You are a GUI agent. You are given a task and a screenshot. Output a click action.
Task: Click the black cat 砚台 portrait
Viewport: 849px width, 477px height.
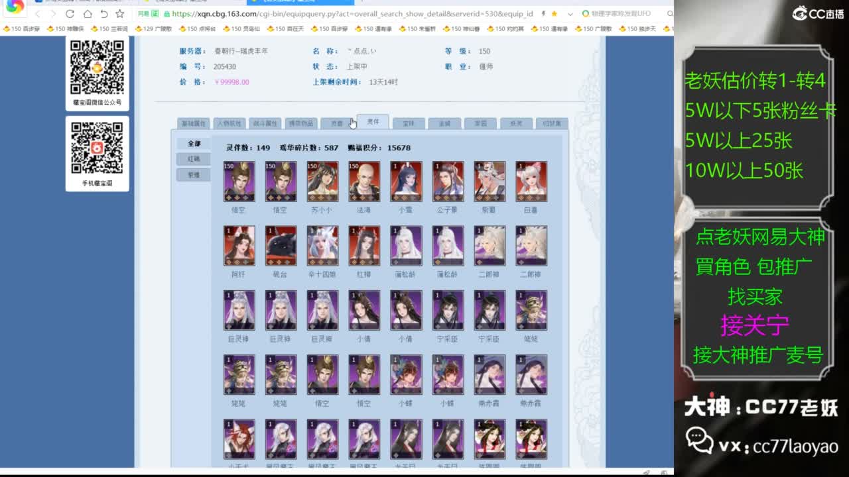(281, 246)
